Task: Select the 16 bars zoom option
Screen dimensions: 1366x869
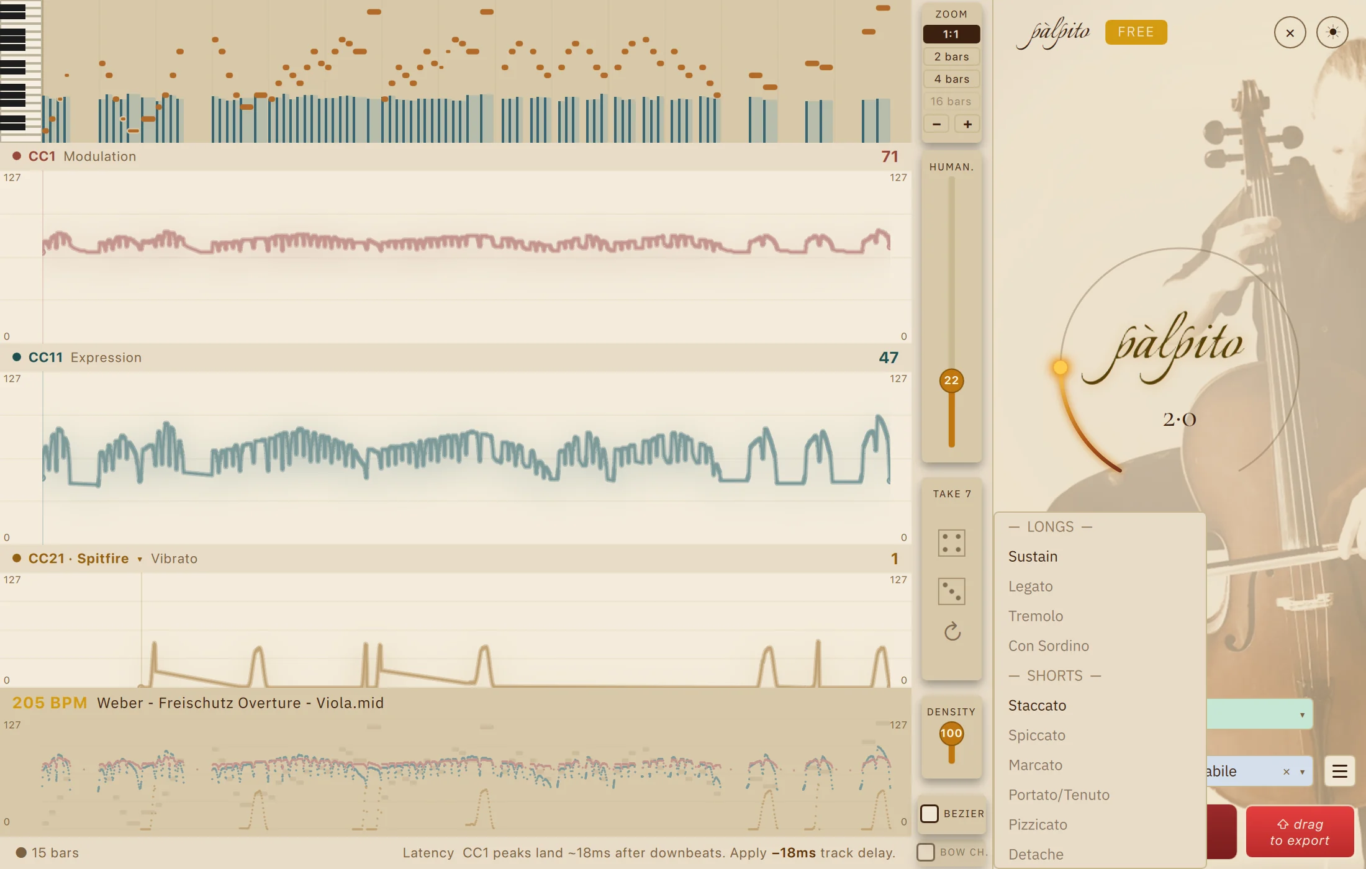Action: point(951,101)
